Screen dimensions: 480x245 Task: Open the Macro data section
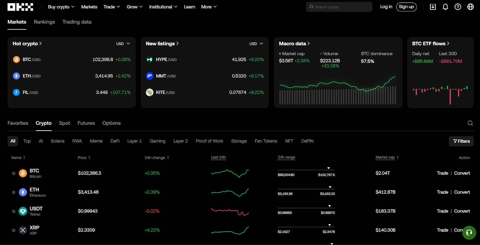coord(294,43)
